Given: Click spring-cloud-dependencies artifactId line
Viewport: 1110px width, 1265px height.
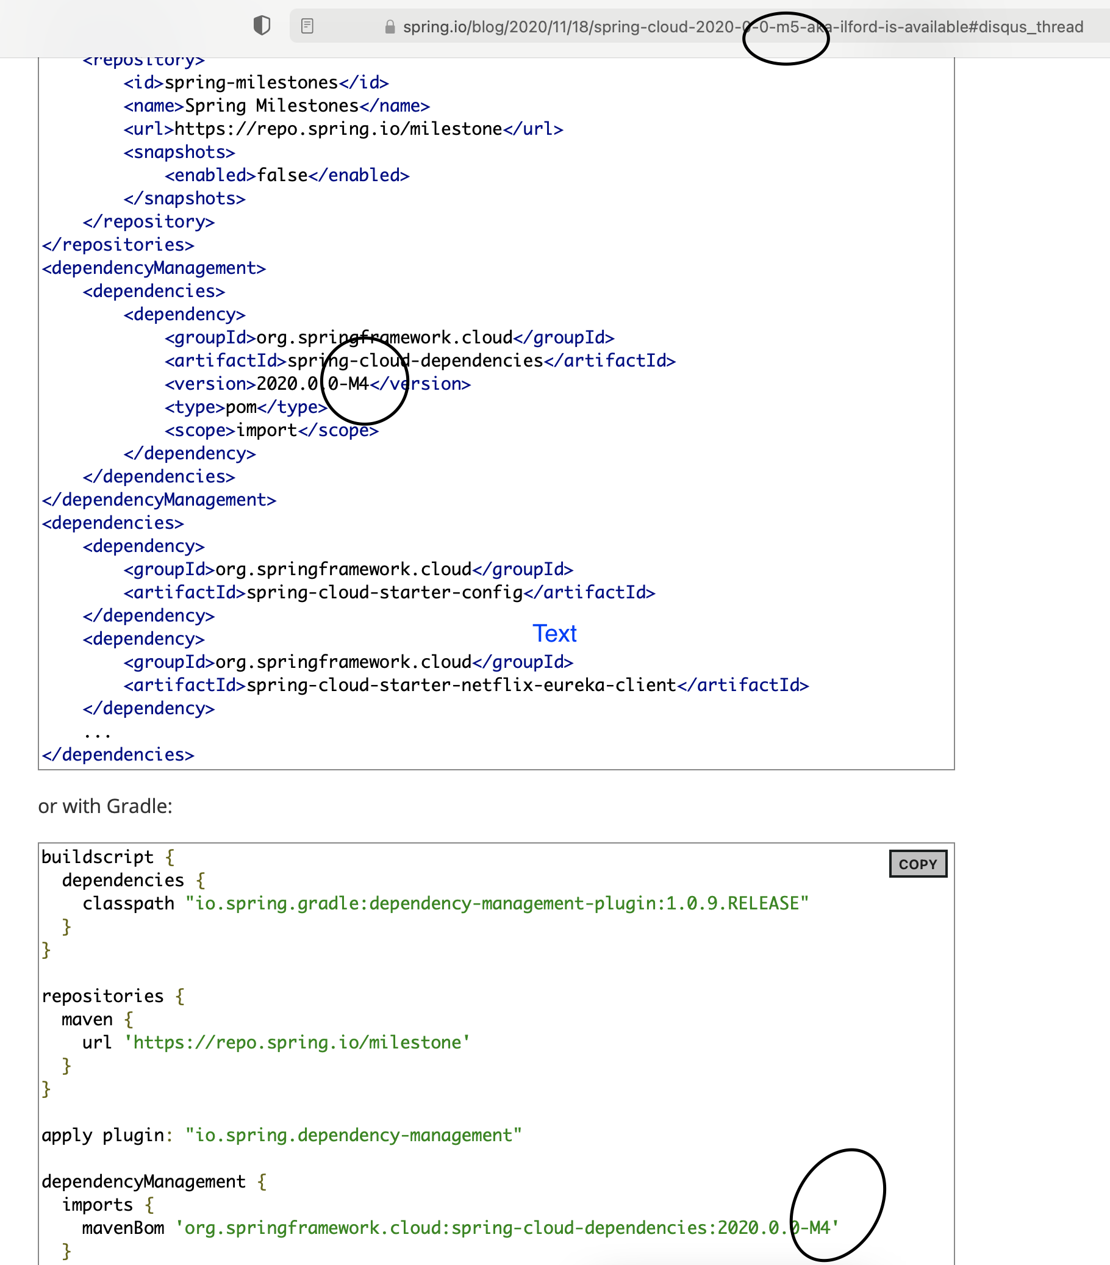Looking at the screenshot, I should (x=420, y=361).
